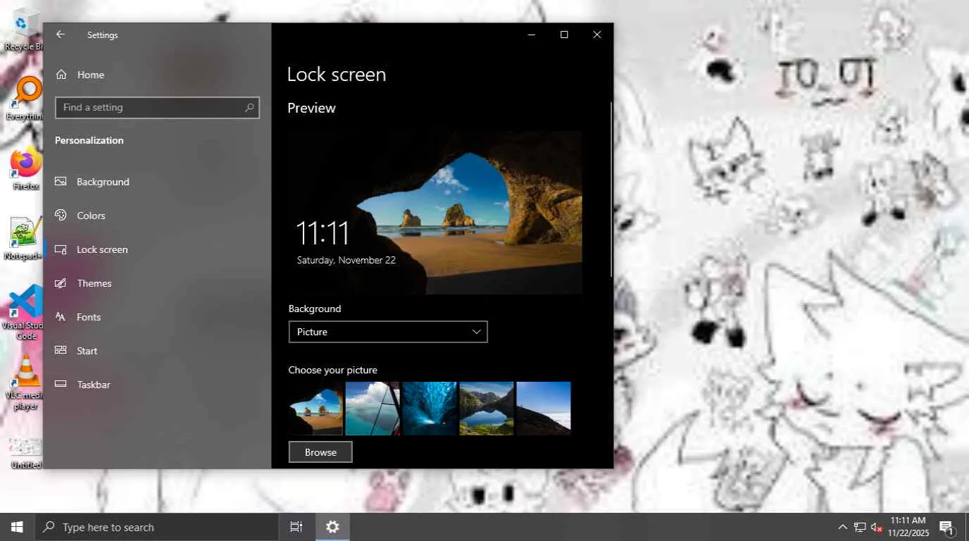Click the taskbar 'Type here to search' box
This screenshot has width=969, height=541.
point(156,527)
